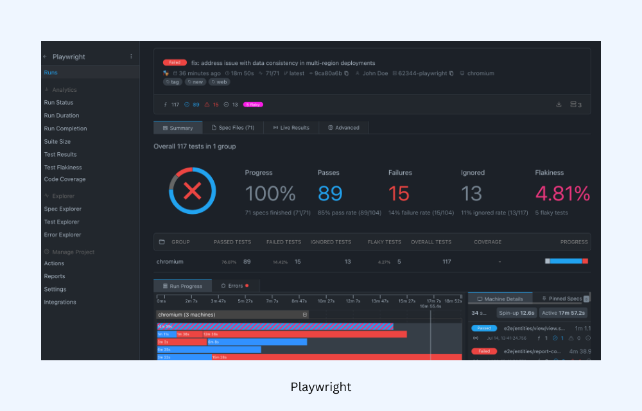This screenshot has width=642, height=411.
Task: Switch to the Spec Files (71) tab
Action: click(x=232, y=128)
